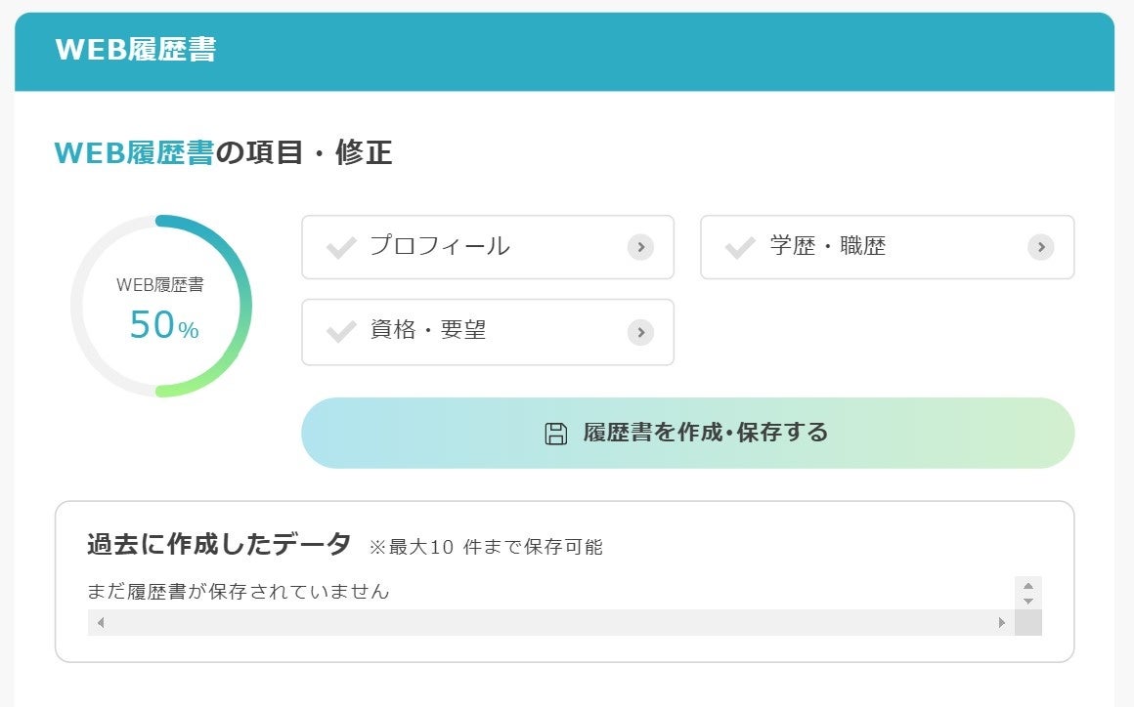Screen dimensions: 1134x707
Task: Click the checkmark icon beside プロフィール
Action: 341,248
